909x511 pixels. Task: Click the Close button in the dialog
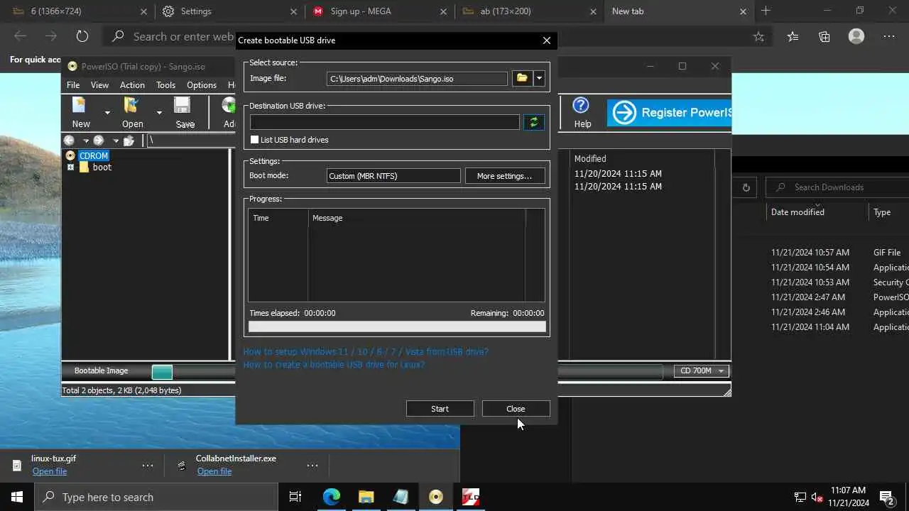point(516,409)
